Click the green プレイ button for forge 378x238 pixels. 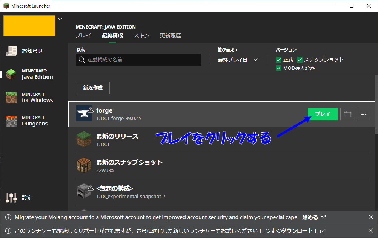point(323,114)
